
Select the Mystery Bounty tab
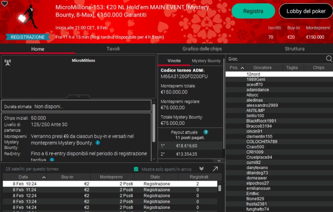206,61
